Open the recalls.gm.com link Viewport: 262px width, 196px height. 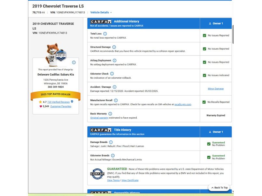coord(183,104)
